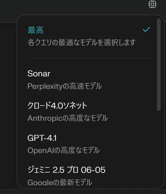Click the teal checkmark beside 最高
Screen dimensions: 166x194
pyautogui.click(x=146, y=29)
